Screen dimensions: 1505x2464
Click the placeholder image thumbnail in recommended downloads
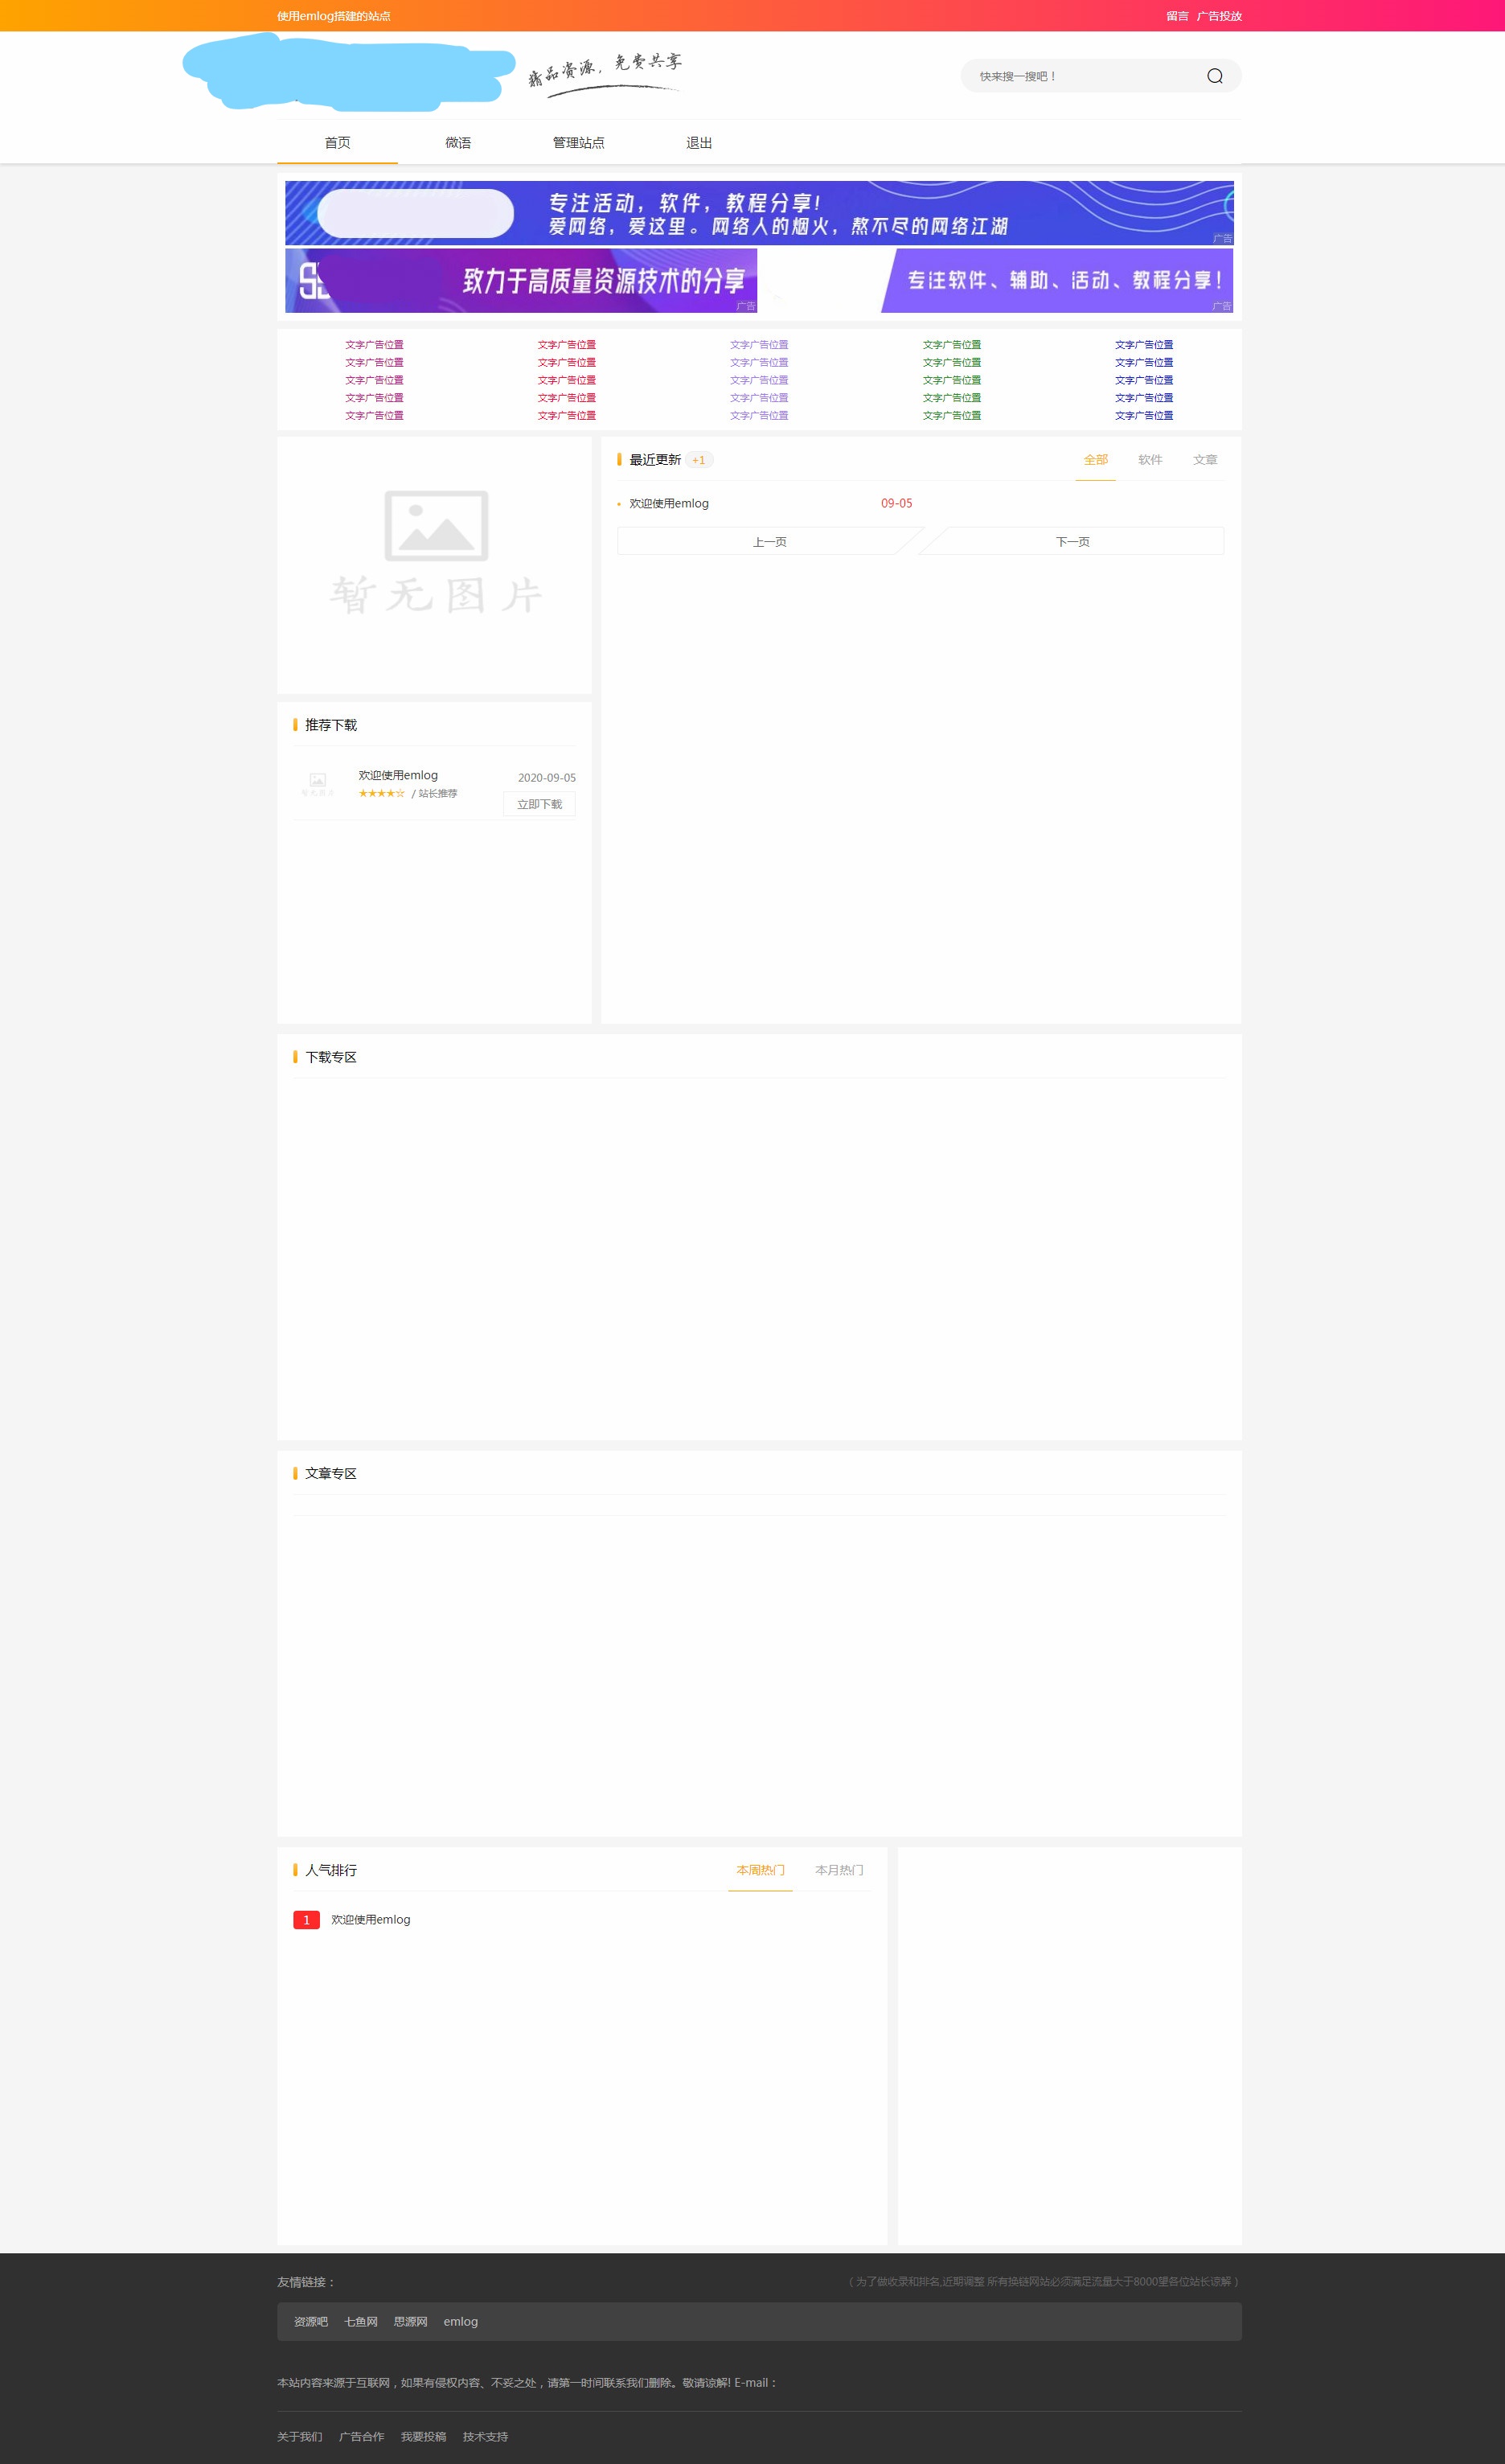318,784
